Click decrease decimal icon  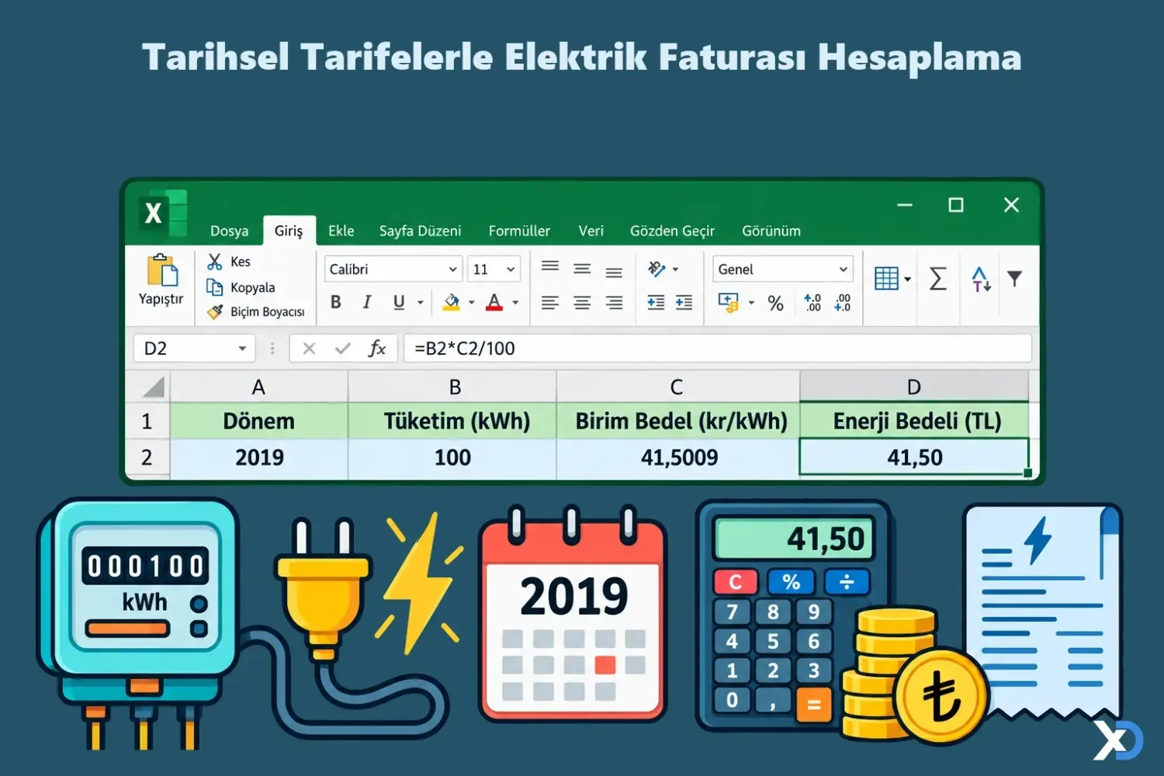pyautogui.click(x=842, y=303)
